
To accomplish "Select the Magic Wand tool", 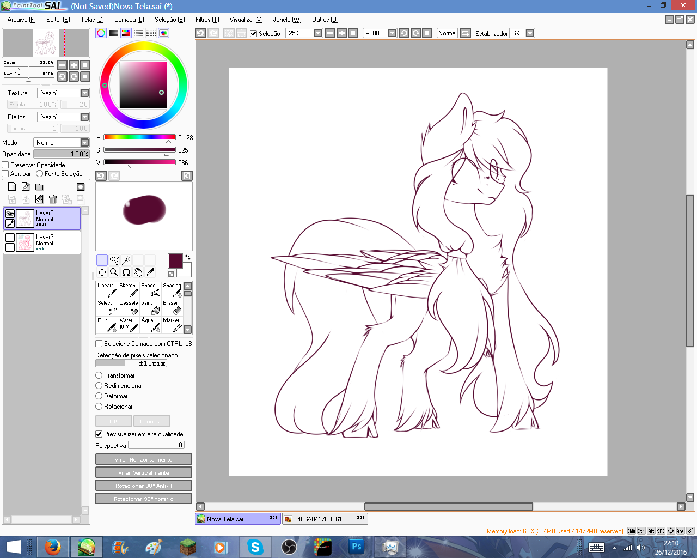I will pos(126,260).
